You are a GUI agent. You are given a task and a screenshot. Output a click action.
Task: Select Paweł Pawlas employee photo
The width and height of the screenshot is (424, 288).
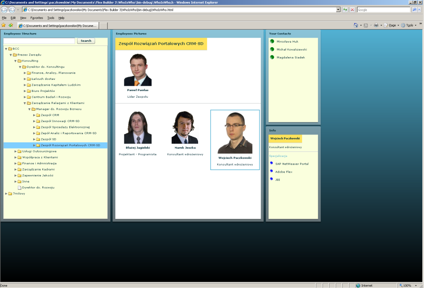click(138, 70)
